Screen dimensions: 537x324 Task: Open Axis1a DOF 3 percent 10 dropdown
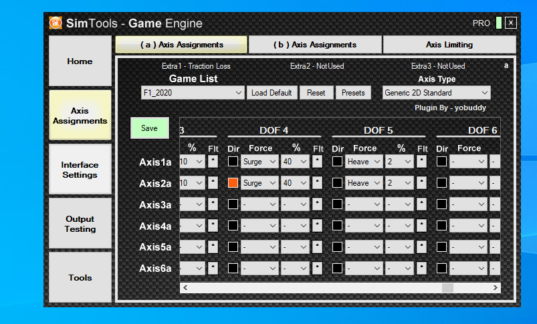[x=192, y=162]
